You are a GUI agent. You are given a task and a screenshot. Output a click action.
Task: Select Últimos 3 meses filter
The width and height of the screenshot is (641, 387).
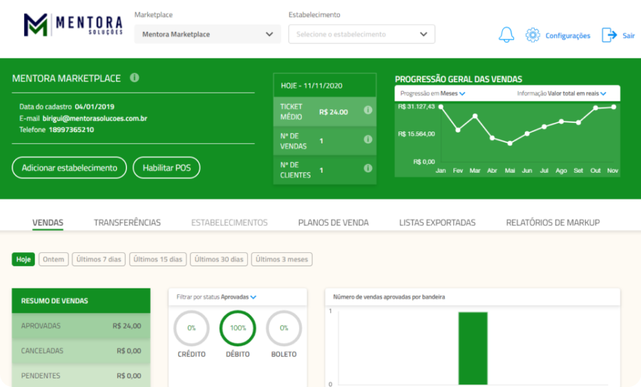pos(282,260)
